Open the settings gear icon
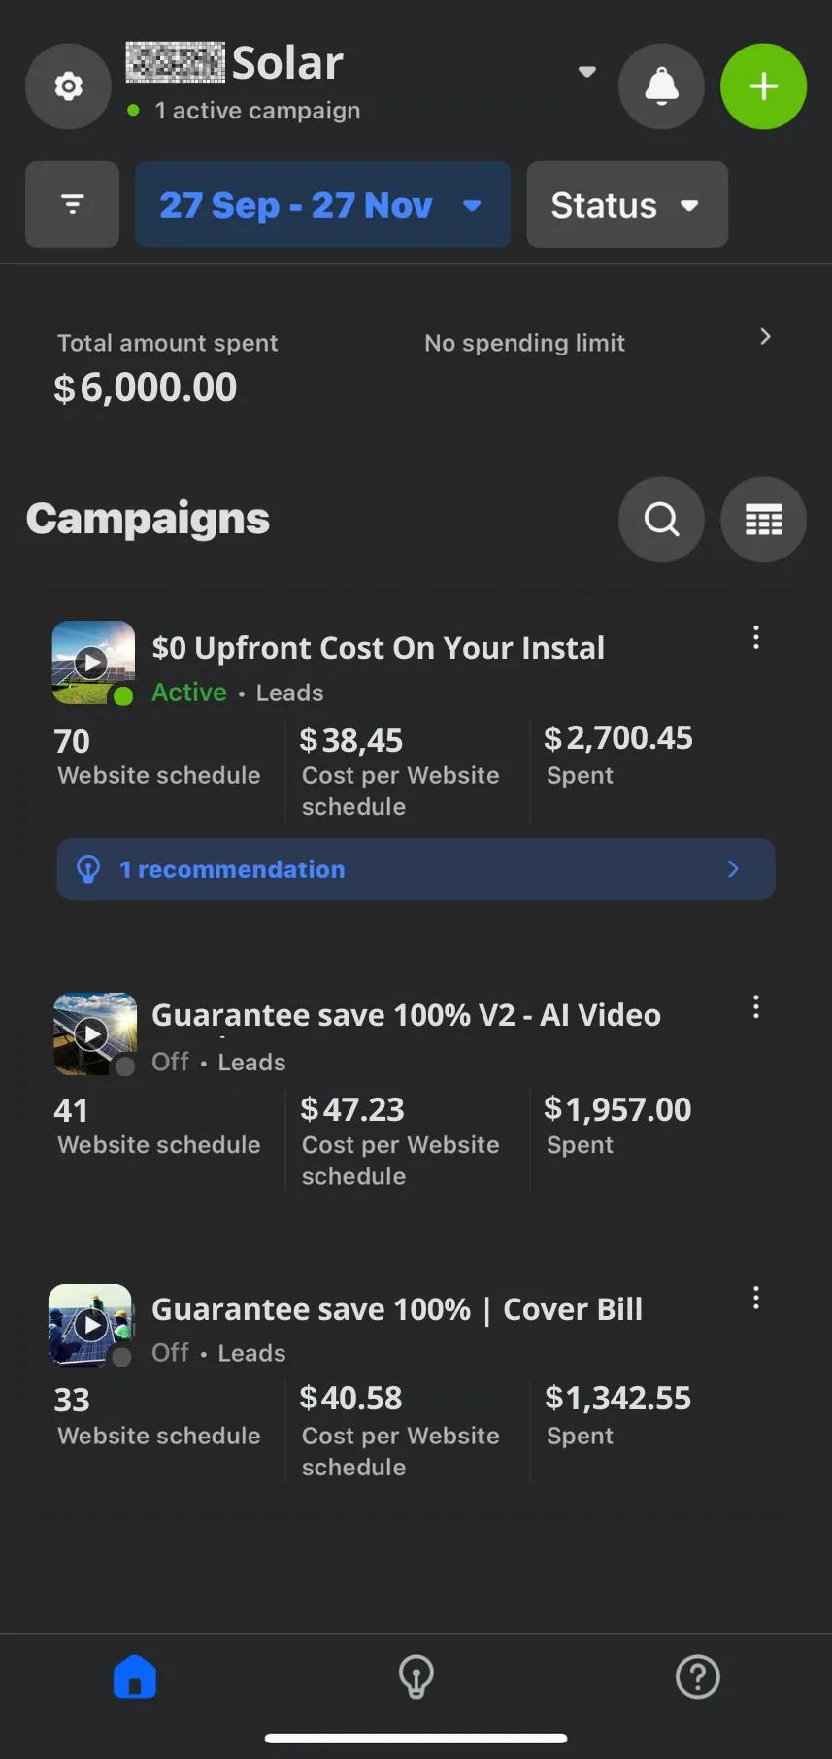Image resolution: width=832 pixels, height=1759 pixels. pos(68,86)
